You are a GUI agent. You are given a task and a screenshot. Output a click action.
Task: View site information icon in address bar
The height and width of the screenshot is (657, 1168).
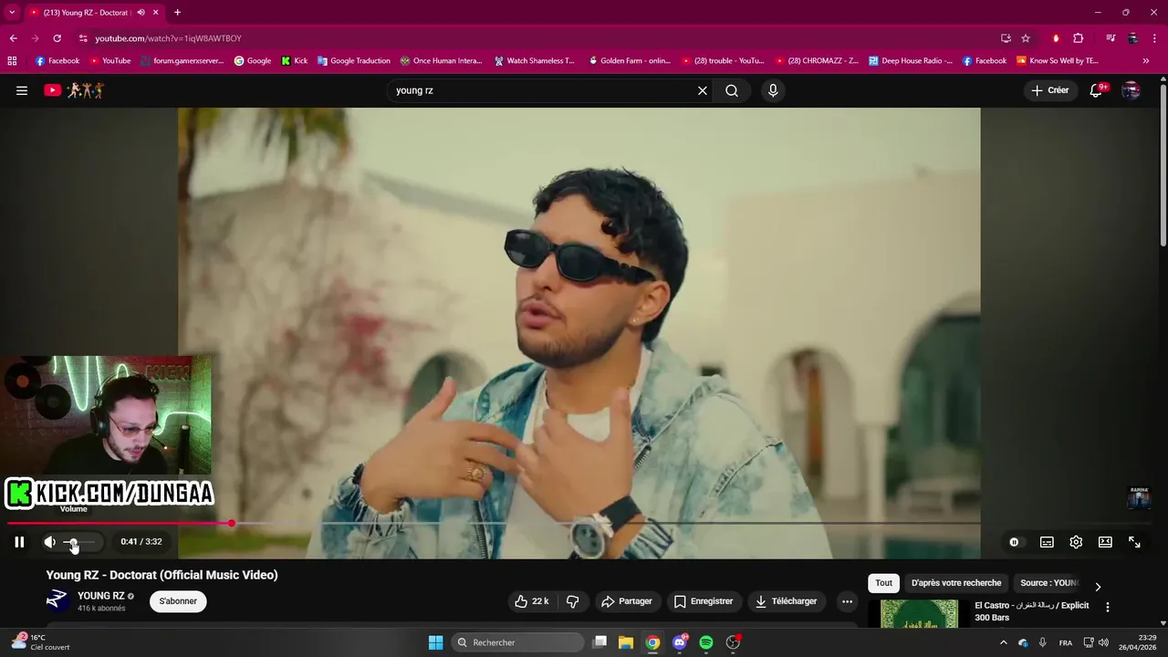pos(83,38)
